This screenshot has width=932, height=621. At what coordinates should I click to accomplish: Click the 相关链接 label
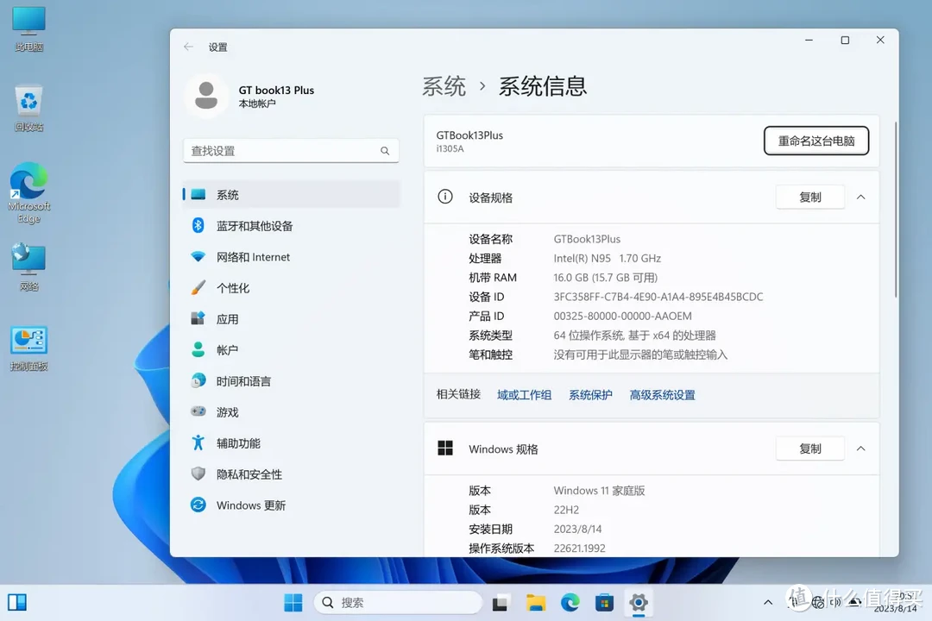click(458, 394)
